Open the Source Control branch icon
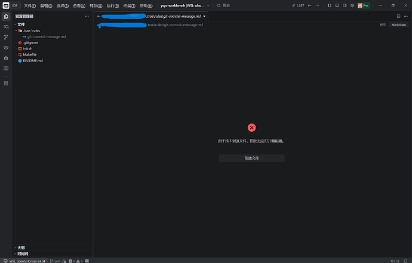The height and width of the screenshot is (263, 412). click(x=6, y=37)
